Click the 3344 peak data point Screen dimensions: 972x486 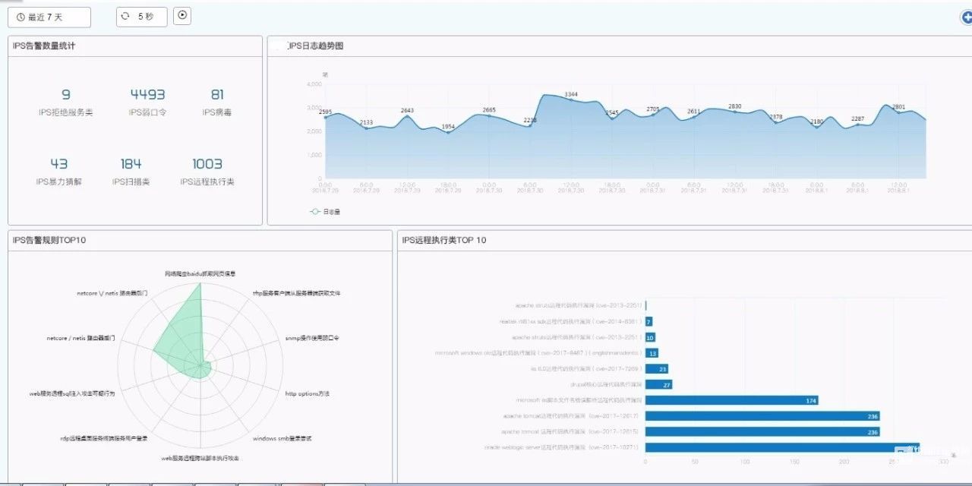[571, 100]
